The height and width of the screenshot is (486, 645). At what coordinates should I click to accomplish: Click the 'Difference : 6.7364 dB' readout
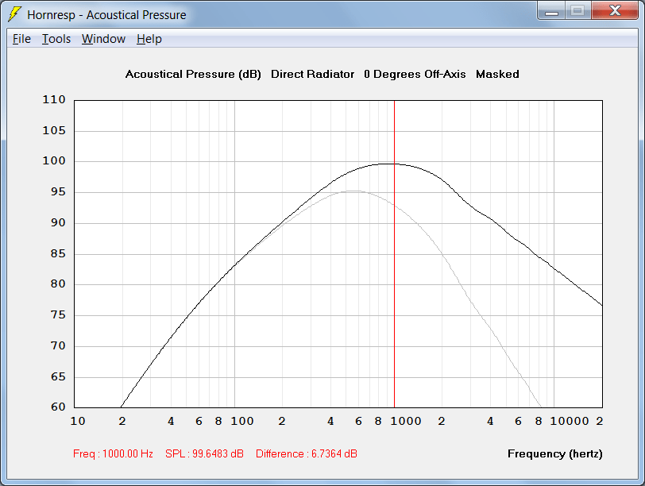tap(307, 453)
